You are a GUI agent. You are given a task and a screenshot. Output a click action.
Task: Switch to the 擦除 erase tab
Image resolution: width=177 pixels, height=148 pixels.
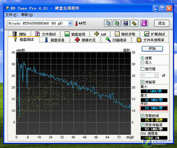pyautogui.click(x=19, y=34)
